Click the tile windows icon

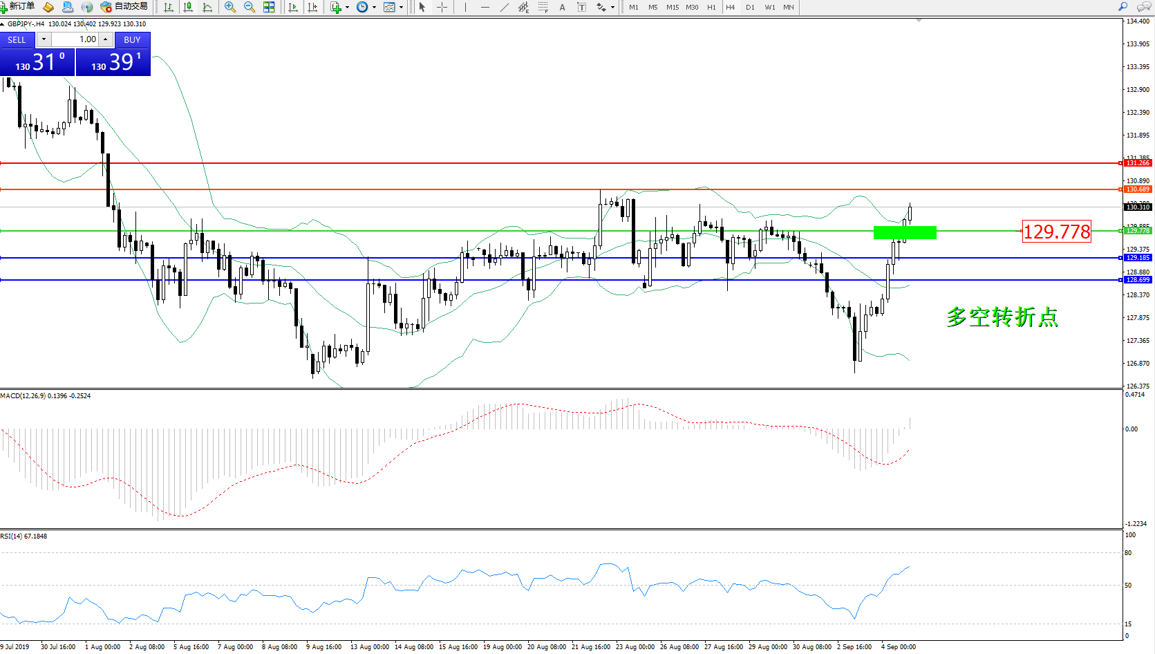(x=269, y=7)
